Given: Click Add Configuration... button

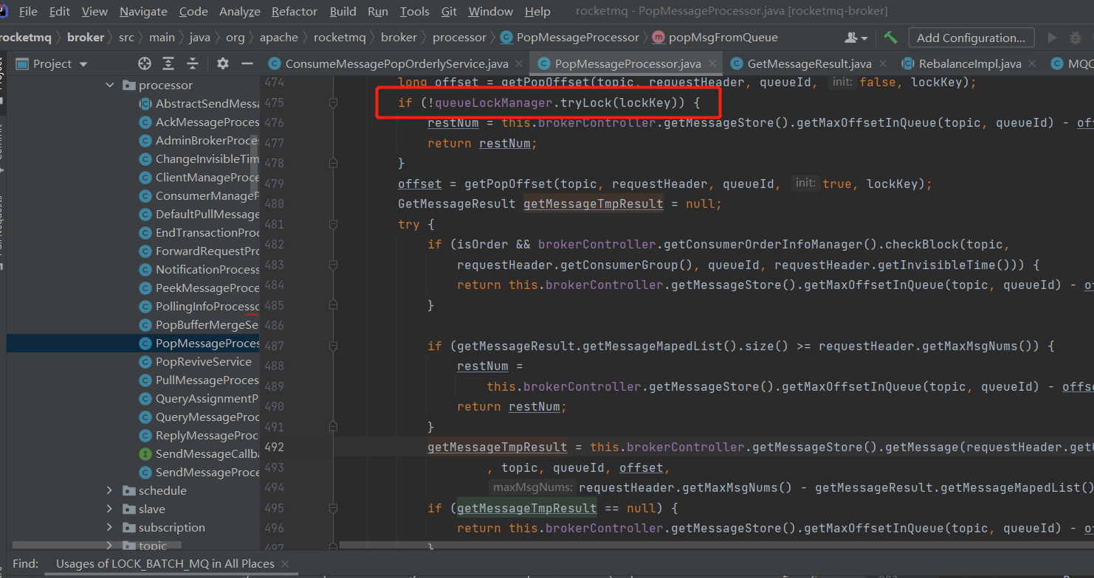Looking at the screenshot, I should (x=971, y=38).
